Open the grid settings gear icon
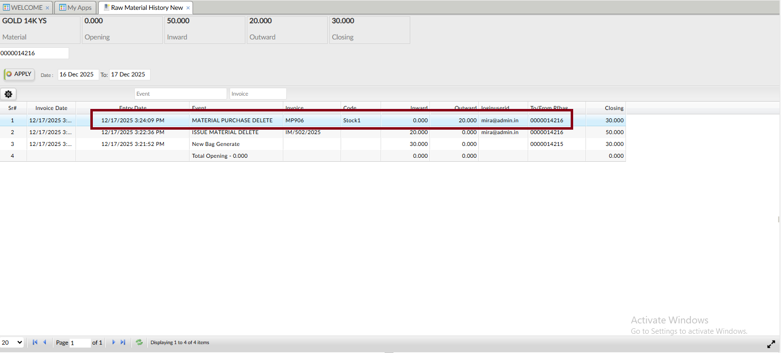This screenshot has height=353, width=781. 8,94
